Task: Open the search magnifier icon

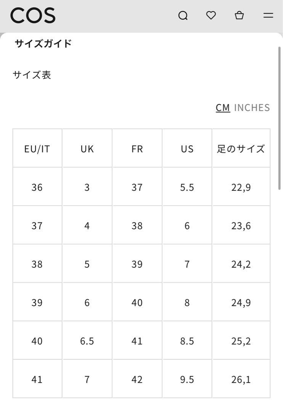Action: [183, 16]
